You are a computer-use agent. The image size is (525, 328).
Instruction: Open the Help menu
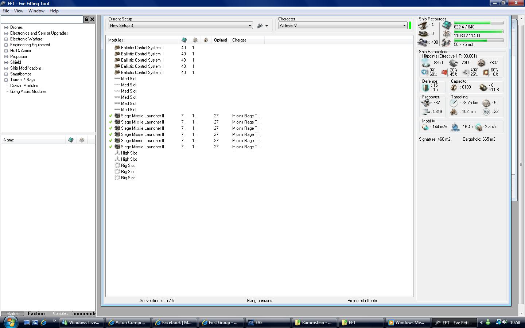tap(54, 11)
